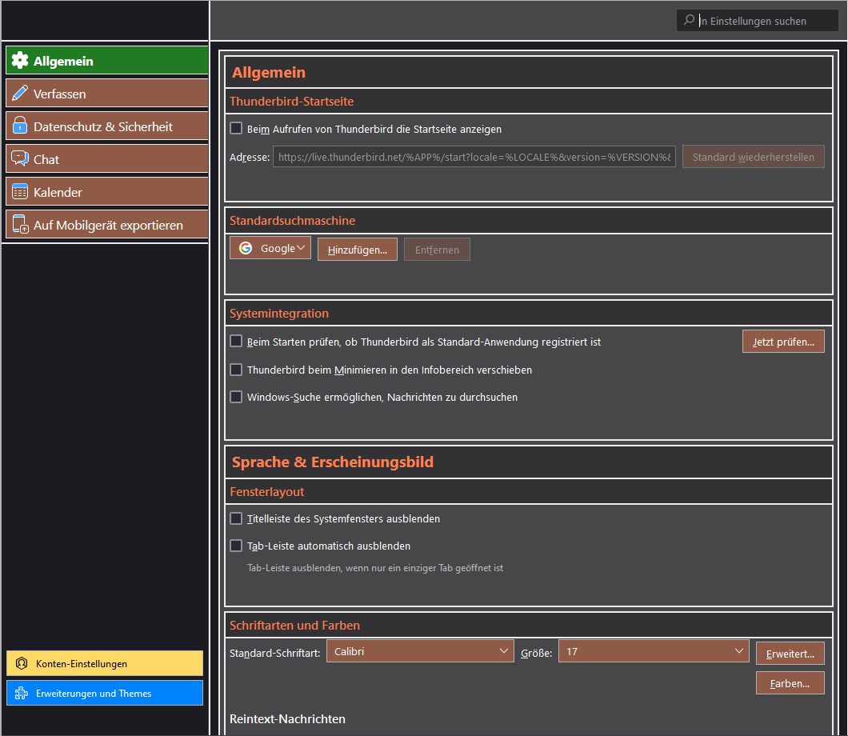
Task: Open the Datenschutz & Sicherheit category
Action: coord(106,126)
